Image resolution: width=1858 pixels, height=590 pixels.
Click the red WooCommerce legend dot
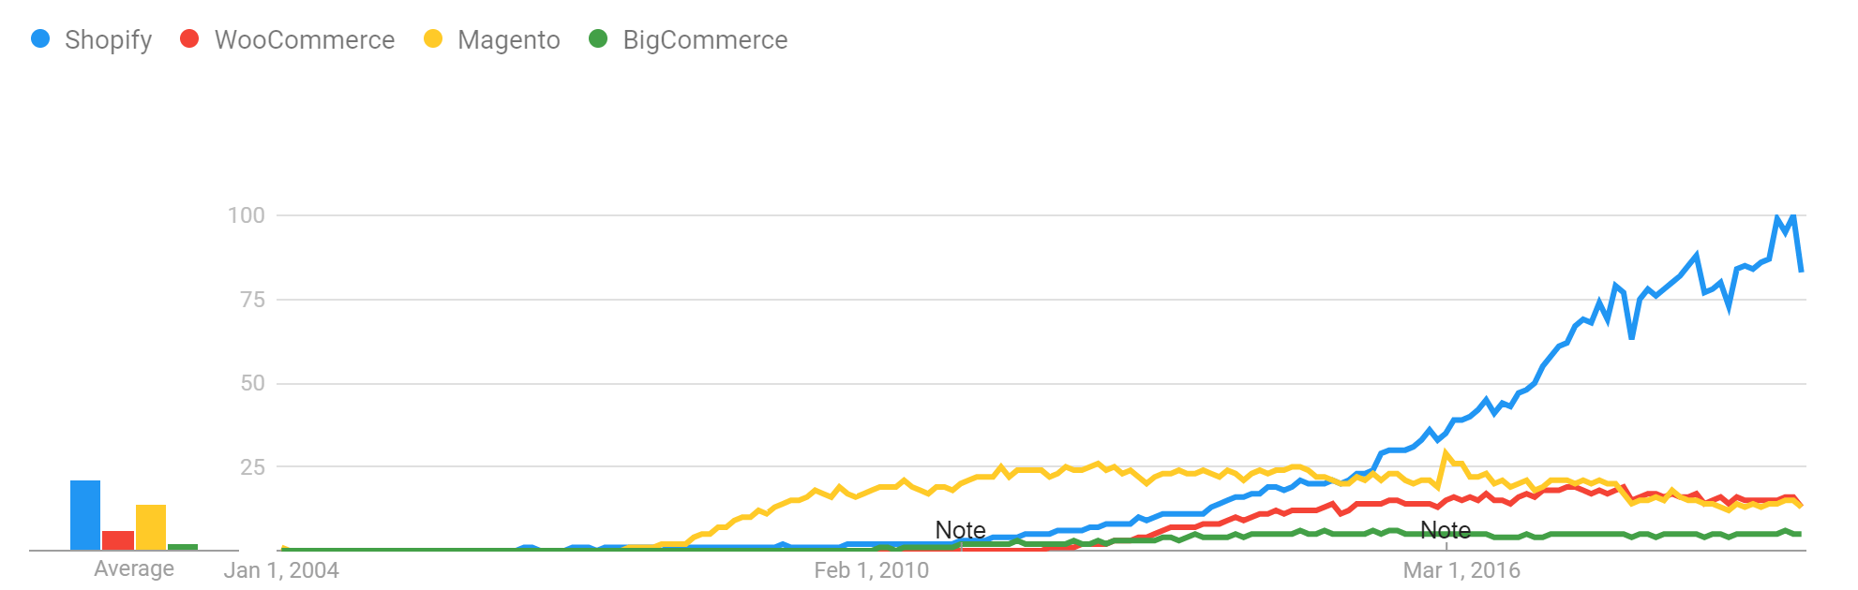pyautogui.click(x=189, y=38)
